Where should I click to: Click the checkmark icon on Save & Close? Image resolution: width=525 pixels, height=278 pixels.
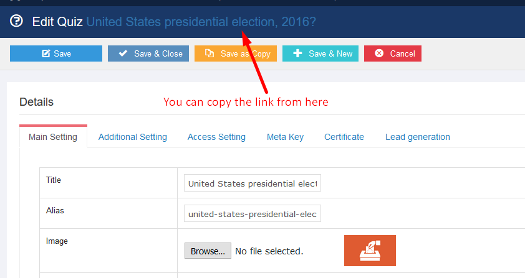coord(123,53)
